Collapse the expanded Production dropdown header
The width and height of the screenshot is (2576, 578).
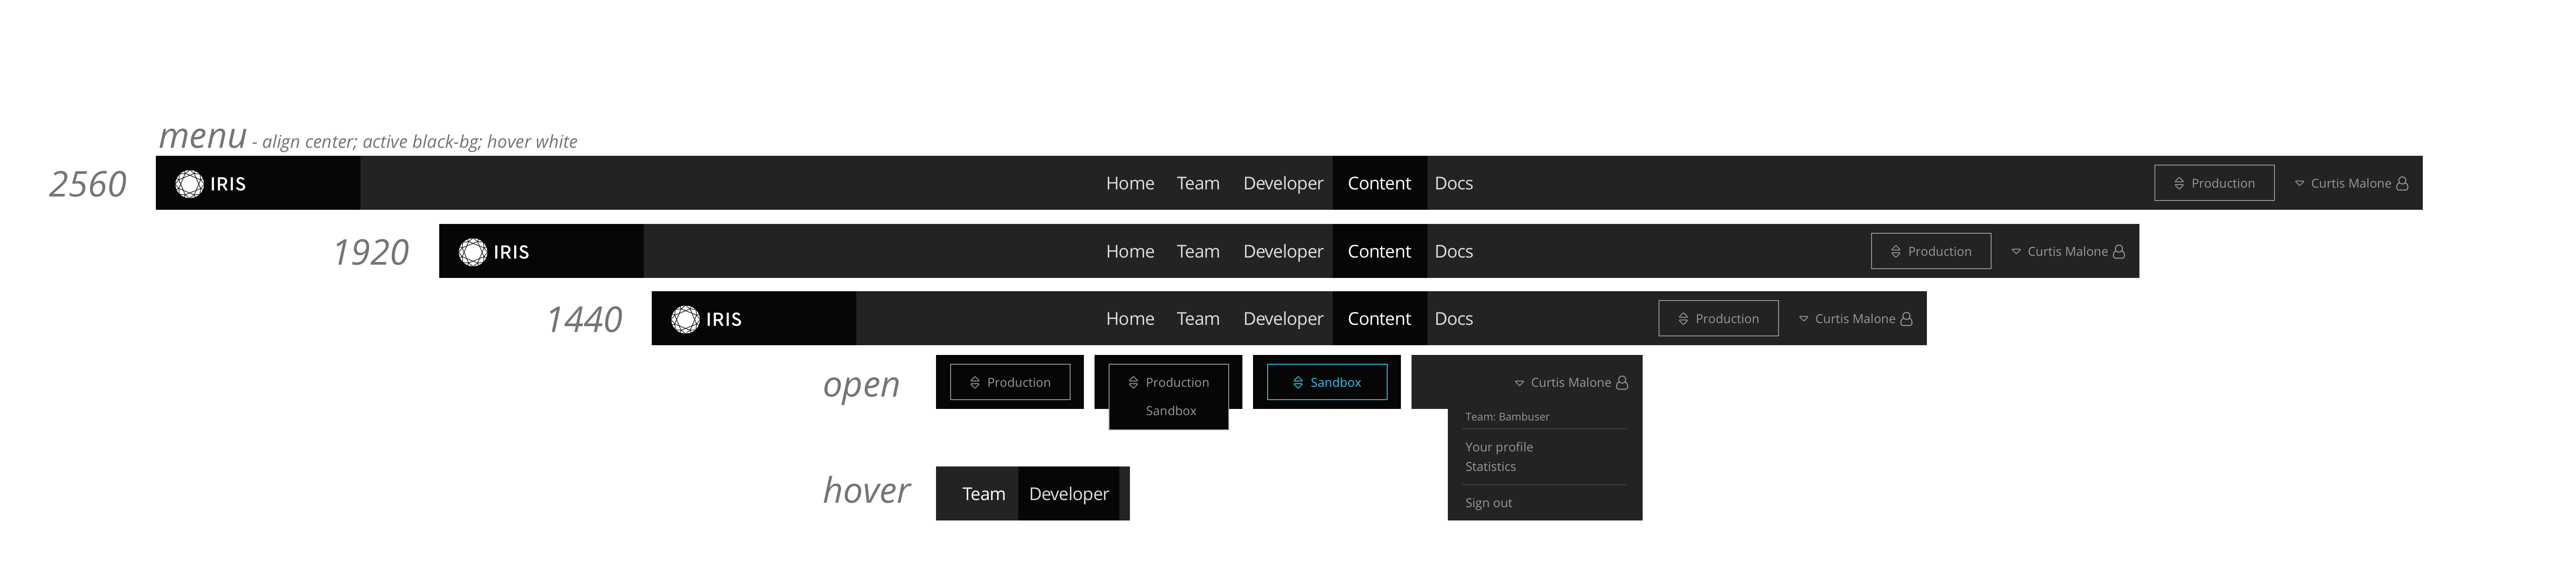[1168, 382]
